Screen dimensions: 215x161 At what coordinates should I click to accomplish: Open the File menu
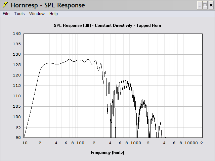(x=6, y=14)
